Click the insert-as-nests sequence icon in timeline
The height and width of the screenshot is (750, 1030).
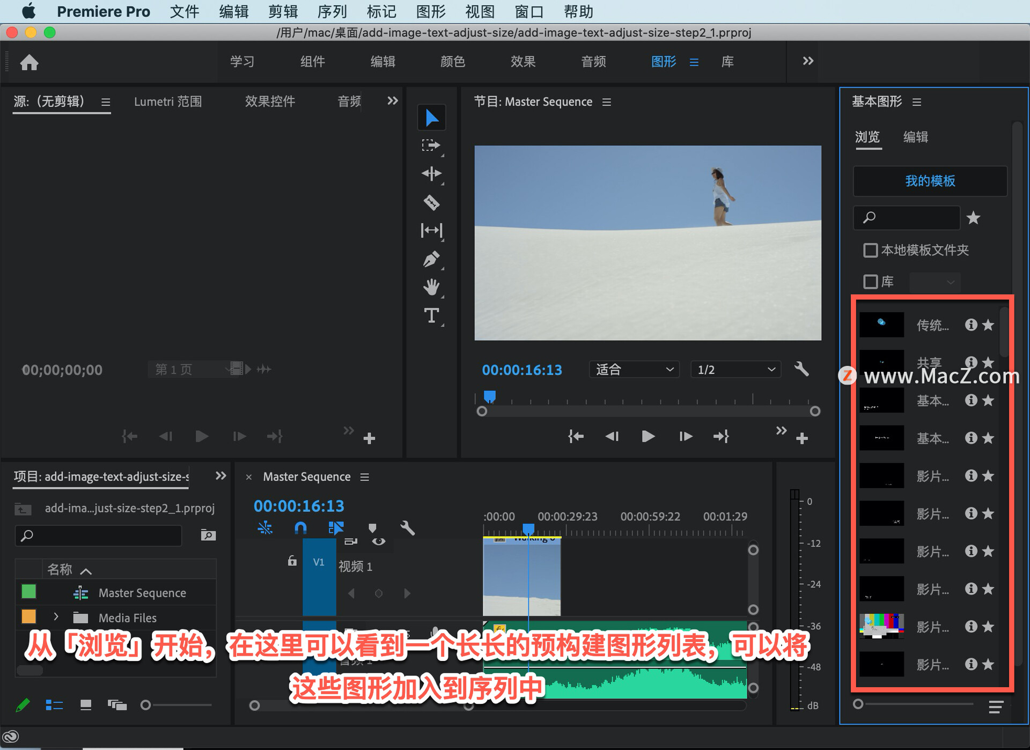click(x=265, y=528)
